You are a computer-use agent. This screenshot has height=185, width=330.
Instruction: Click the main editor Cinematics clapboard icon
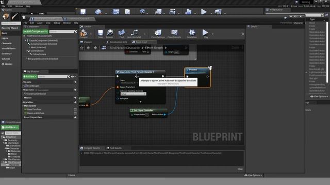tap(172, 11)
